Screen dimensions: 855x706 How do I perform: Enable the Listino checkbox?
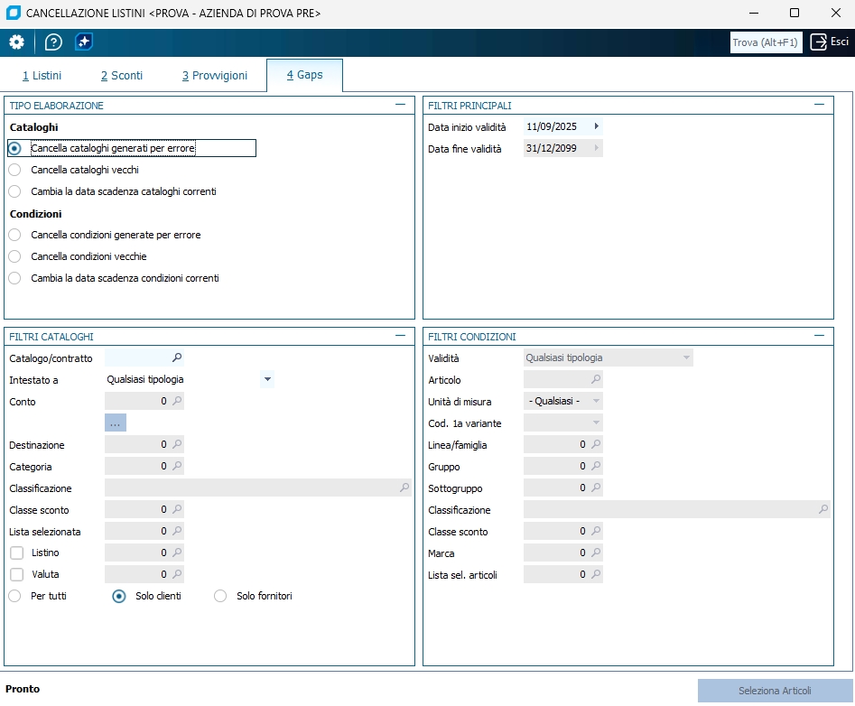tap(16, 553)
